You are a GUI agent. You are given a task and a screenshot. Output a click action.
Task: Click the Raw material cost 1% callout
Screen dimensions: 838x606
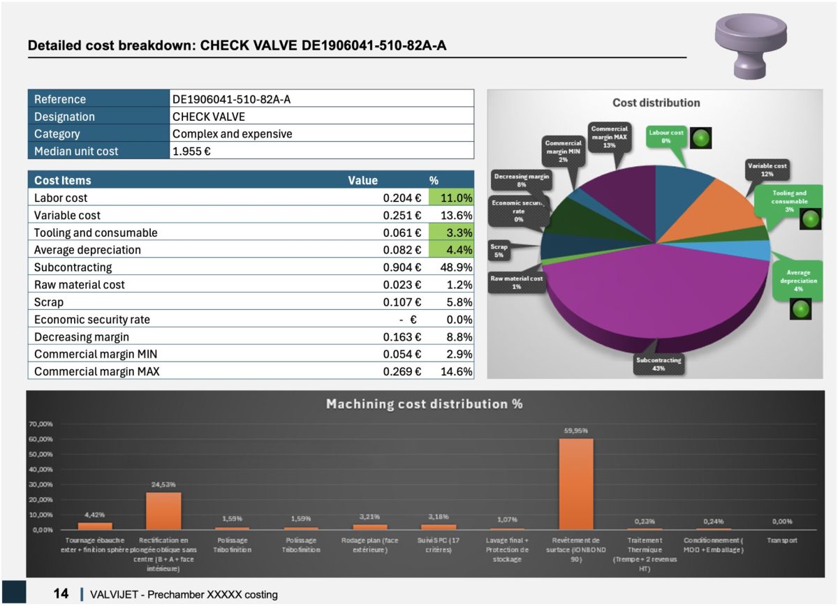516,283
